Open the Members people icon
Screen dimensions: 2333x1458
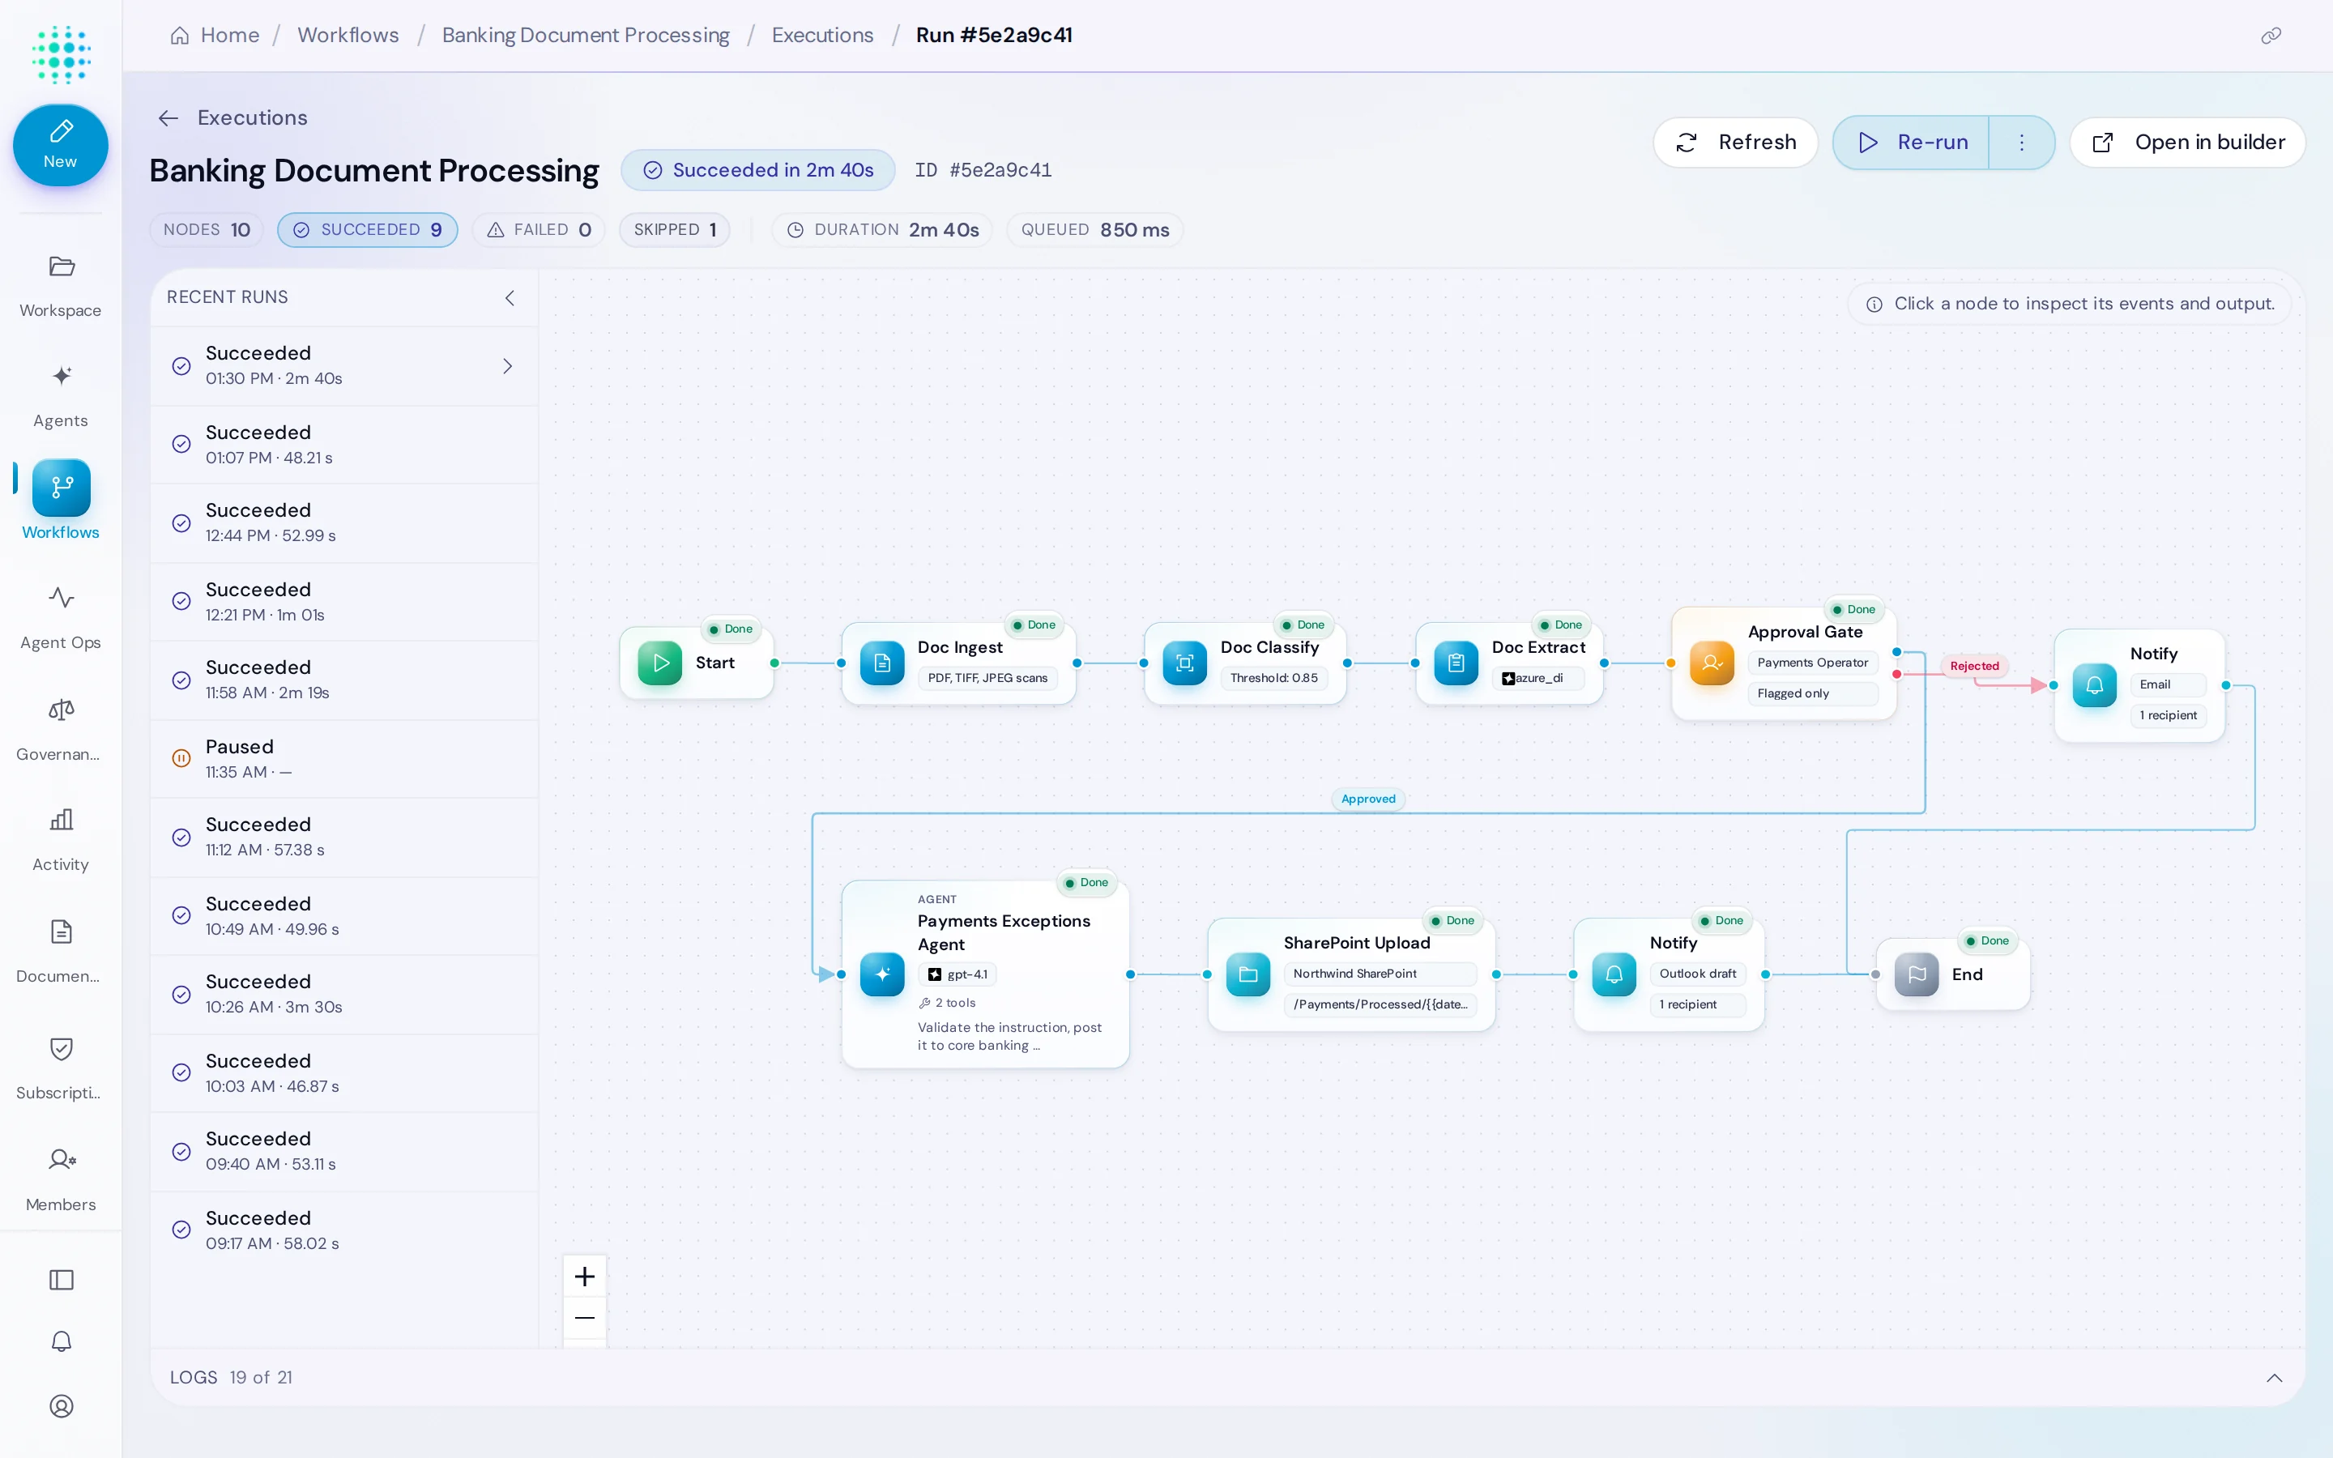61,1159
